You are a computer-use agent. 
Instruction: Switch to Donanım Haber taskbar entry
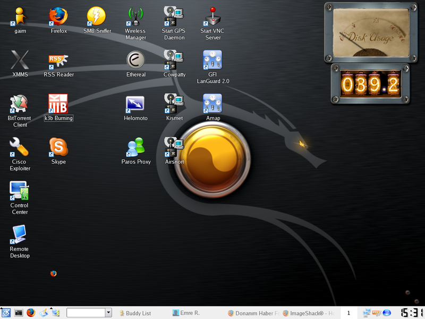coord(253,313)
